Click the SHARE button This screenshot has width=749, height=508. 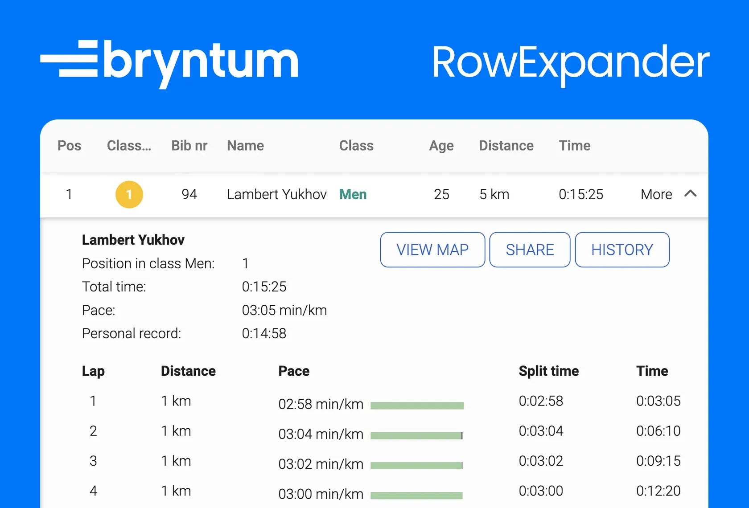click(x=530, y=250)
